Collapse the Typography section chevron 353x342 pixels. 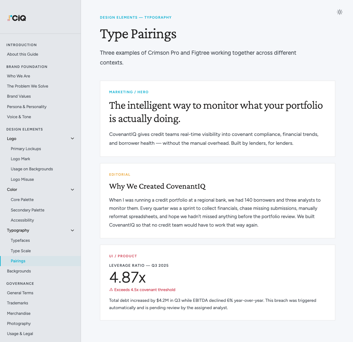click(x=72, y=230)
